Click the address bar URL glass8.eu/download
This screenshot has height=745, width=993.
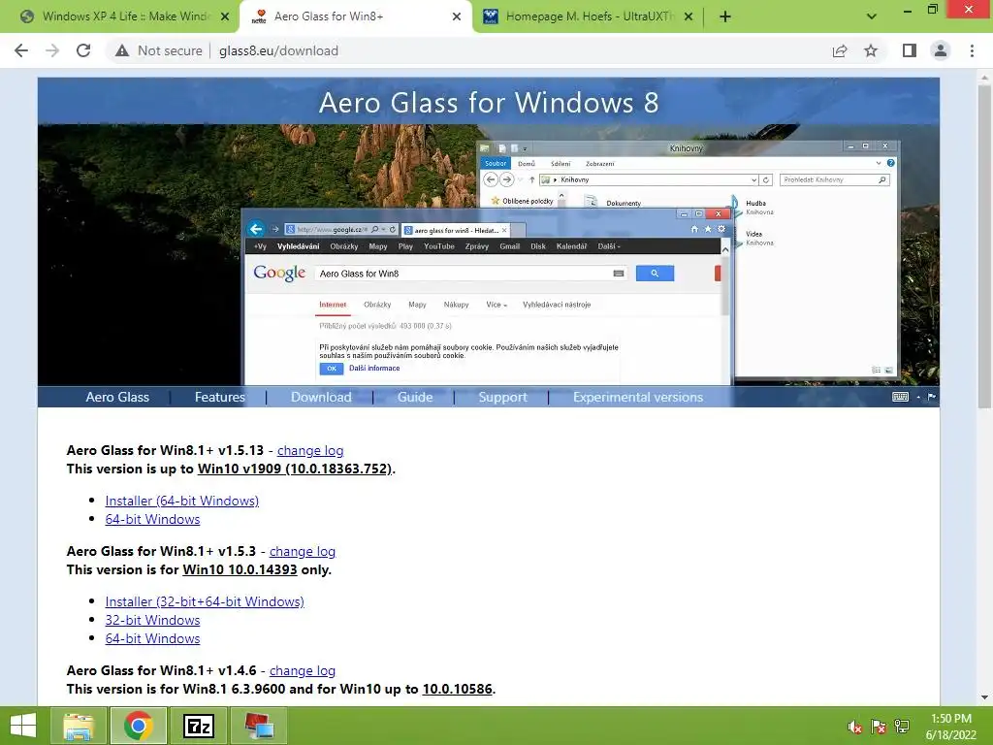pyautogui.click(x=278, y=50)
